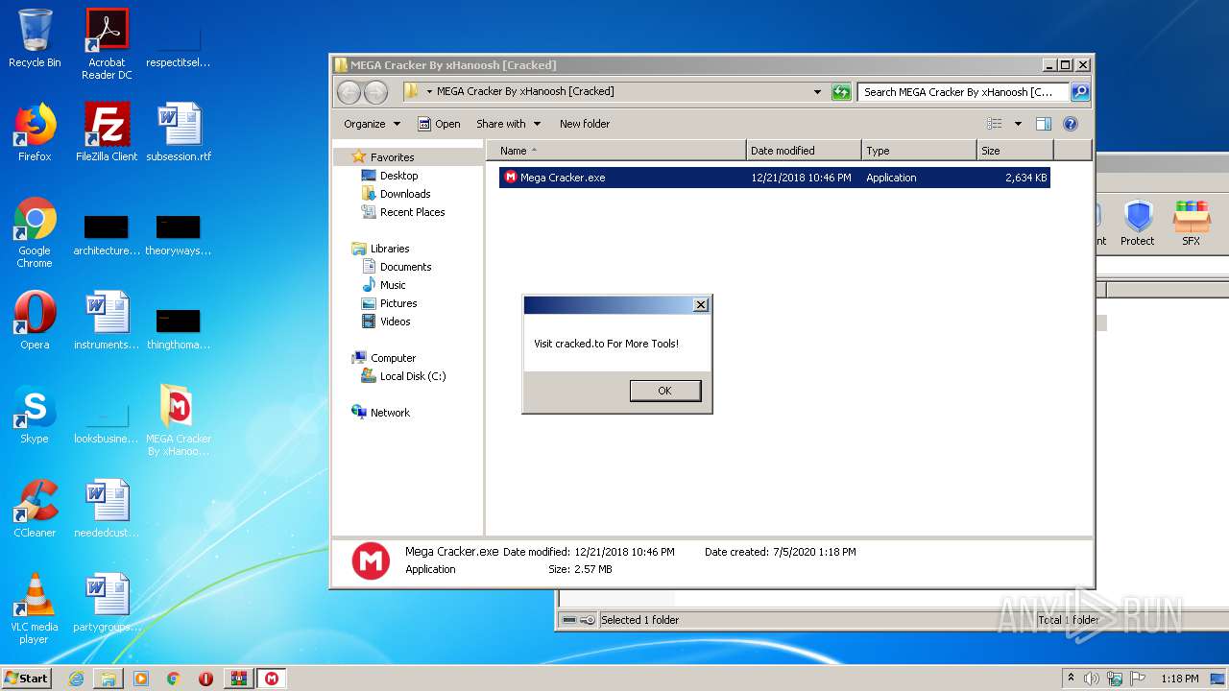1229x691 pixels.
Task: Click Mega Cracker taskbar button
Action: pos(272,679)
